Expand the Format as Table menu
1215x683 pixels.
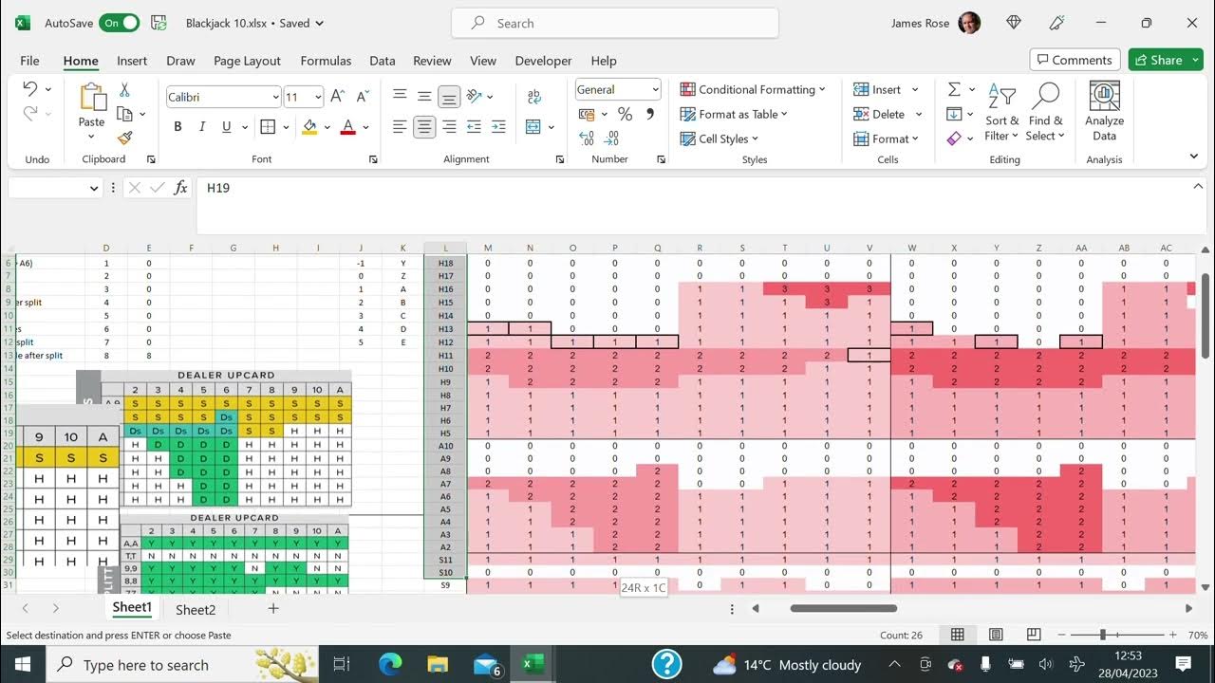click(x=735, y=114)
